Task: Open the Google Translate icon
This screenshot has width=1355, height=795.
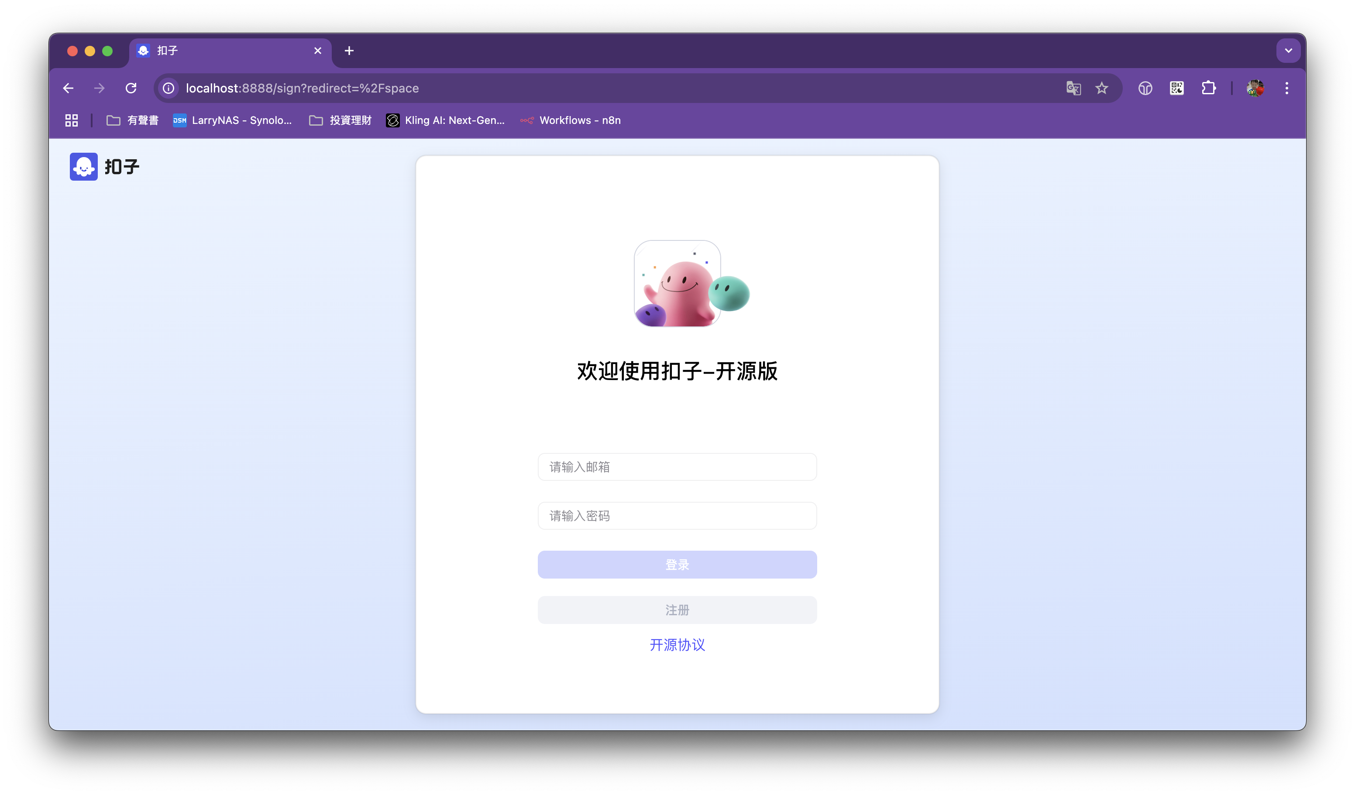Action: point(1073,88)
